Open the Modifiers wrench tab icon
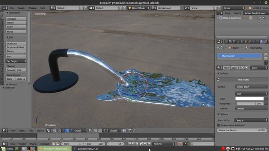This screenshot has height=151, width=269. pyautogui.click(x=254, y=42)
